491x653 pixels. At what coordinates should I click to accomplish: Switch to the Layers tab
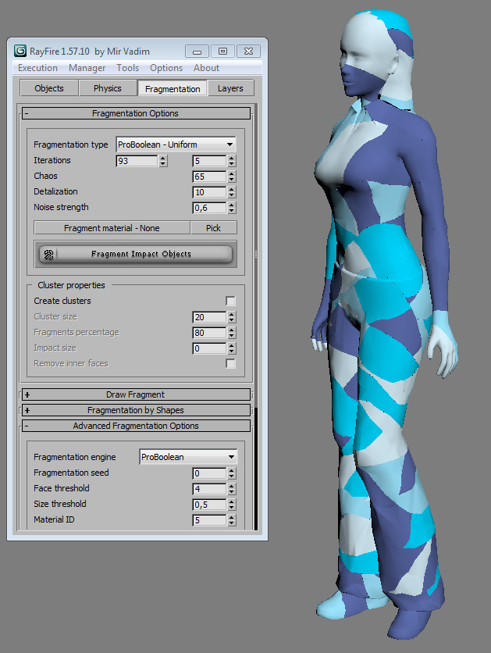tap(230, 88)
